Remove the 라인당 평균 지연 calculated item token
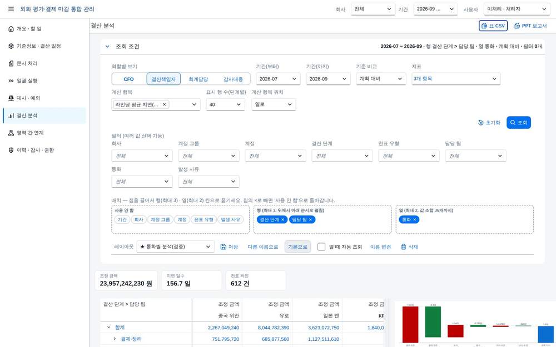 click(164, 104)
